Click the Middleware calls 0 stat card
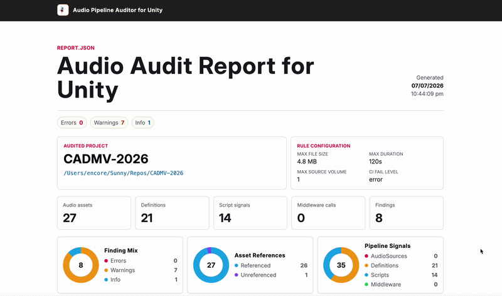This screenshot has height=296, width=502. [x=328, y=213]
